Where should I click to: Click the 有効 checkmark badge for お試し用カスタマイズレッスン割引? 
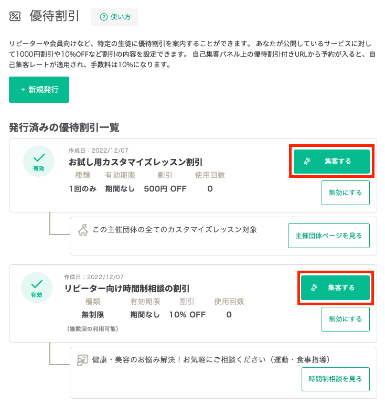point(39,161)
